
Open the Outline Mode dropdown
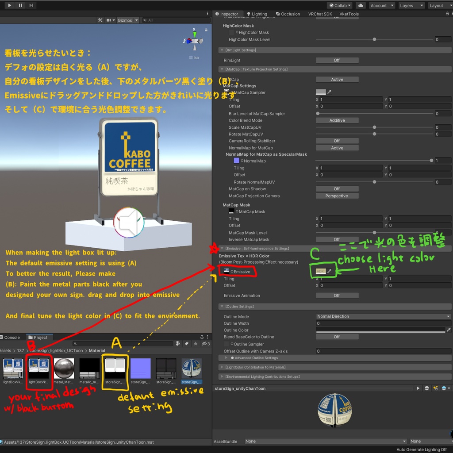point(384,316)
